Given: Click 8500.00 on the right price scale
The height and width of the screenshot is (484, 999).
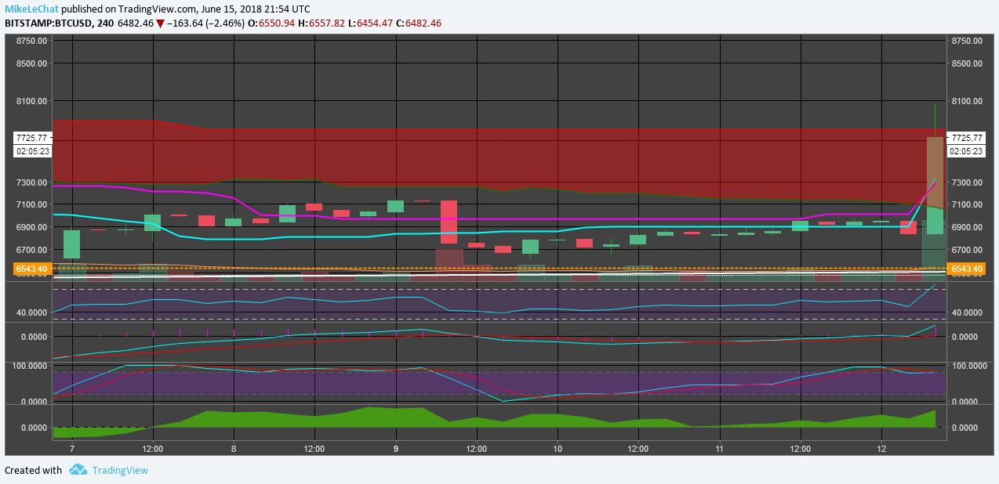Looking at the screenshot, I should [967, 63].
